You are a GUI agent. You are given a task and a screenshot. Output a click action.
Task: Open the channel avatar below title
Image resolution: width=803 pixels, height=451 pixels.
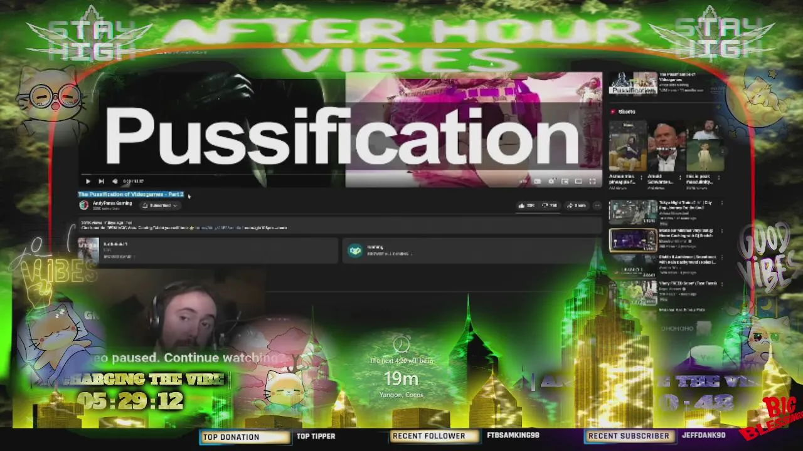(x=83, y=205)
